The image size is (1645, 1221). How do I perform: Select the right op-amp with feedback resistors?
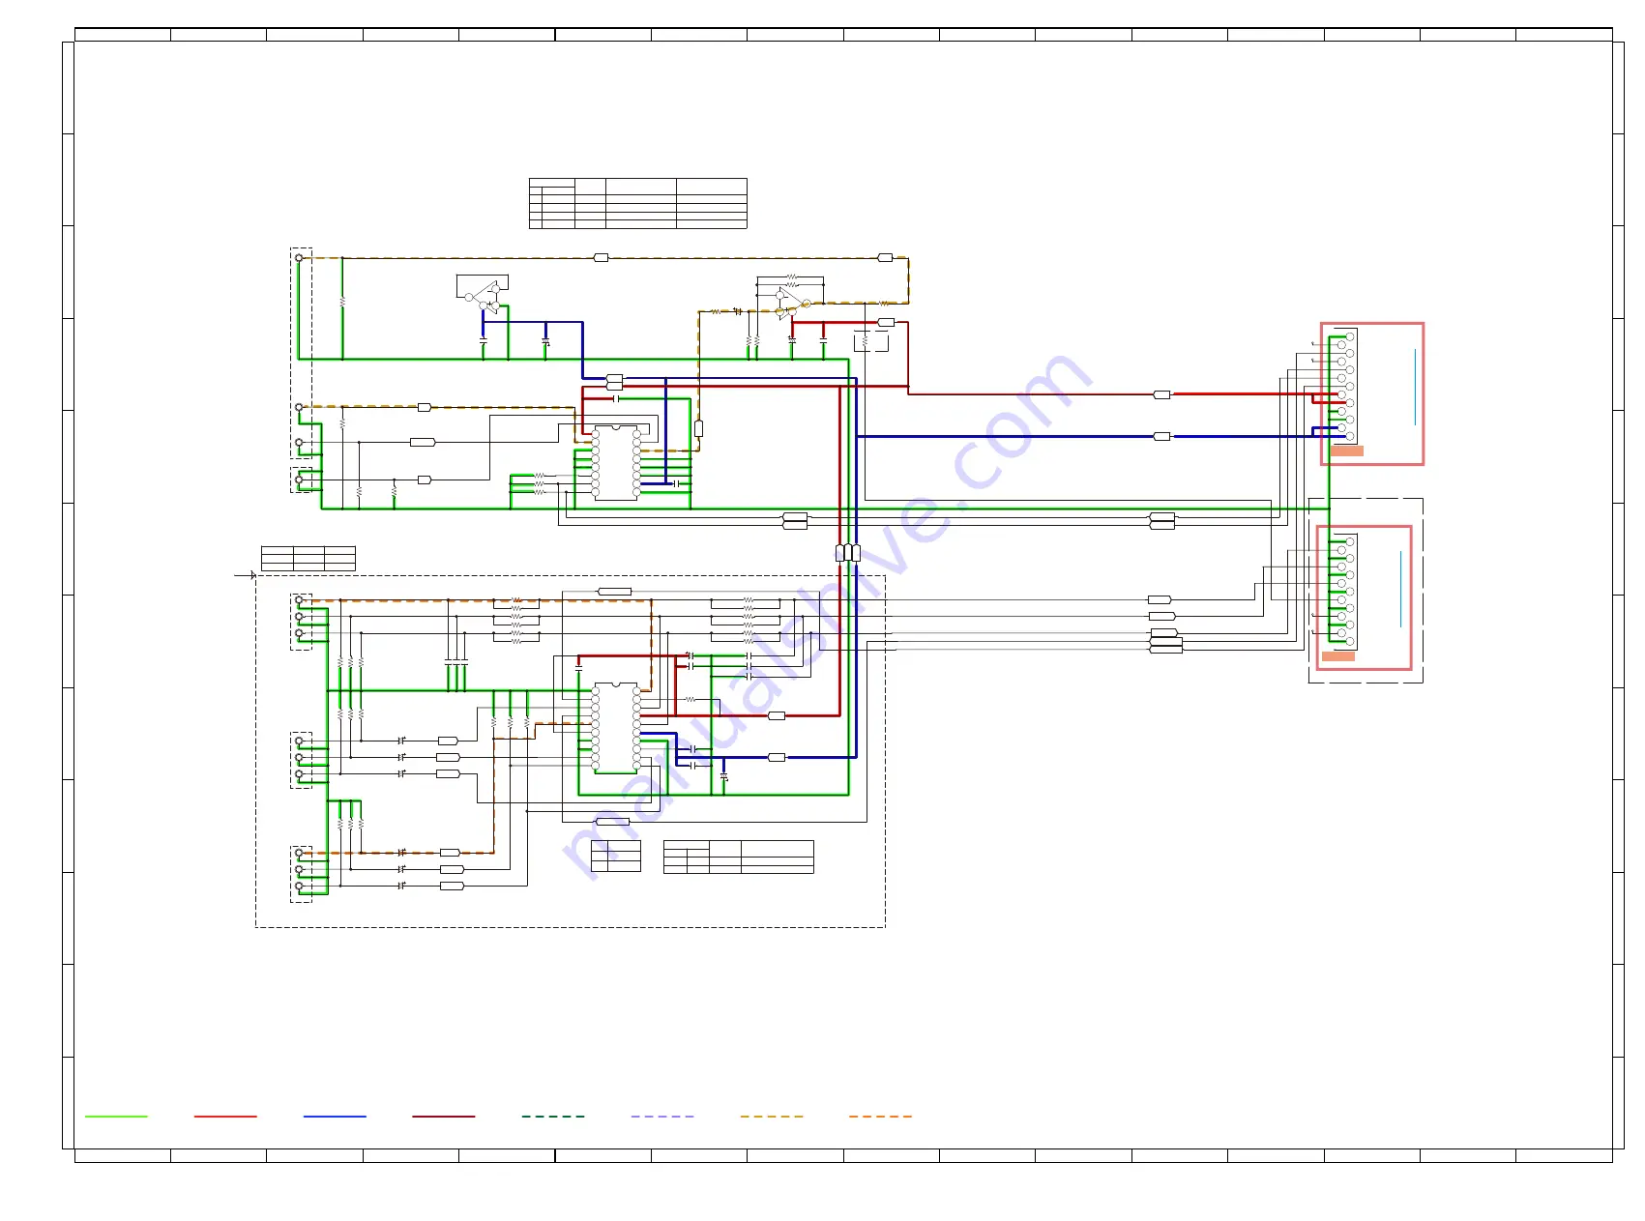[x=790, y=297]
